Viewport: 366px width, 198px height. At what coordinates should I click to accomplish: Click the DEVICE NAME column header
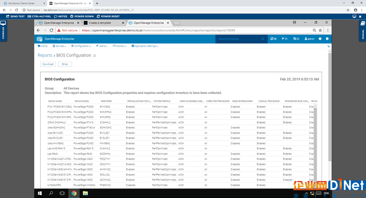pos(55,101)
